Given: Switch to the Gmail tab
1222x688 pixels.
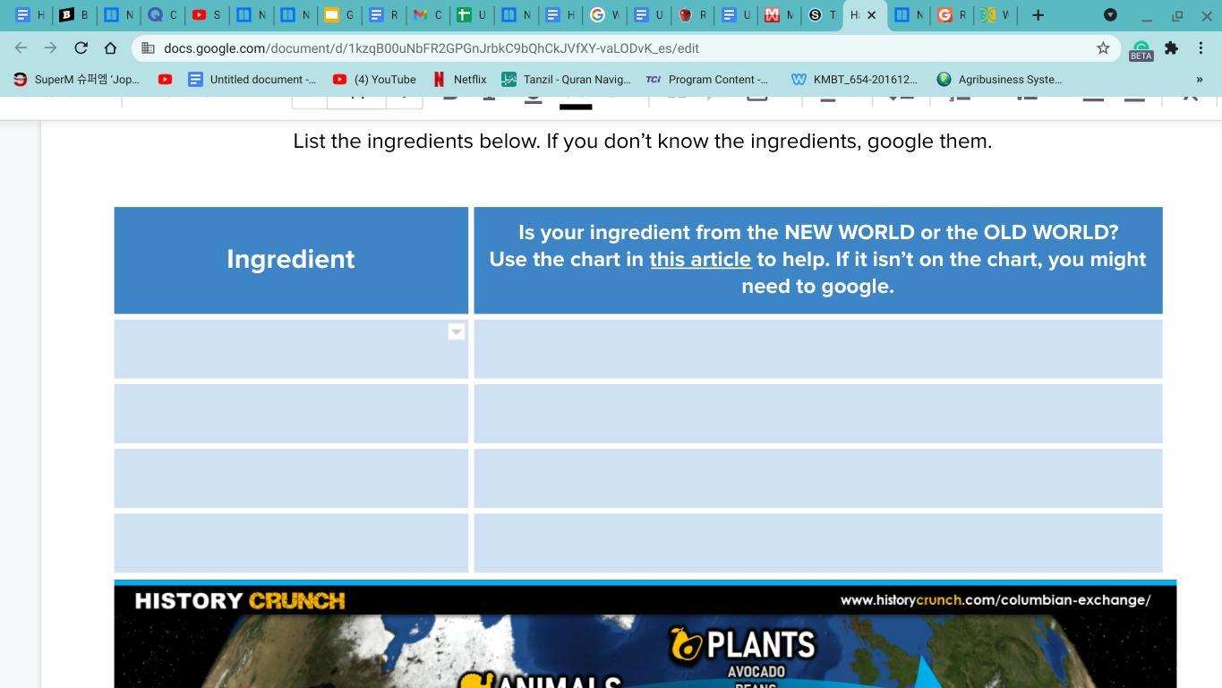Looking at the screenshot, I should [x=427, y=15].
